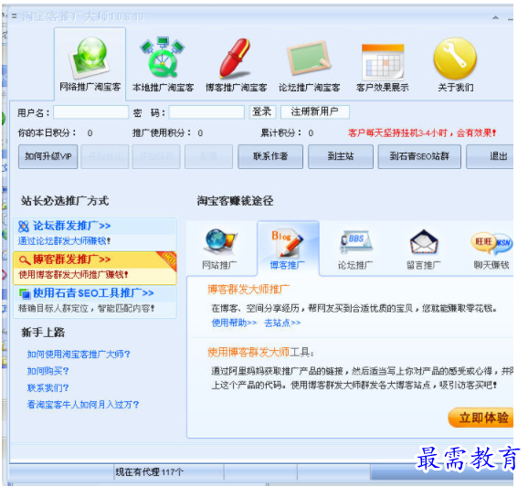Open 如何购买? link
The width and height of the screenshot is (528, 487).
pyautogui.click(x=48, y=371)
